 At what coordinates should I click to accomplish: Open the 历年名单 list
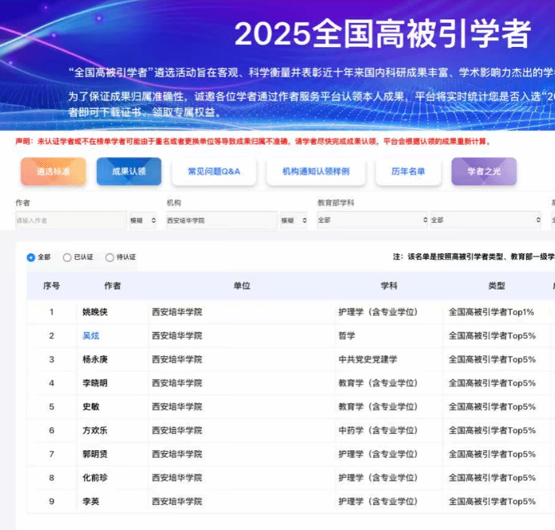point(408,172)
